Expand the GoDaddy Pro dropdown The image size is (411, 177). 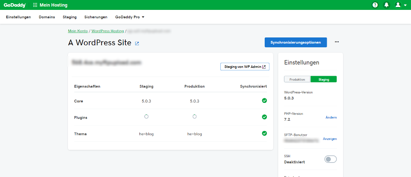point(130,17)
